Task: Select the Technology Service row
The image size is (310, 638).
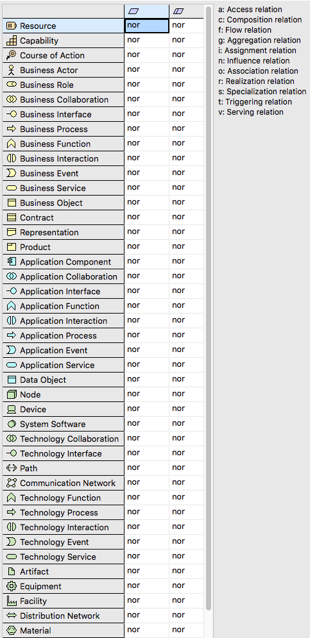Action: tap(63, 557)
